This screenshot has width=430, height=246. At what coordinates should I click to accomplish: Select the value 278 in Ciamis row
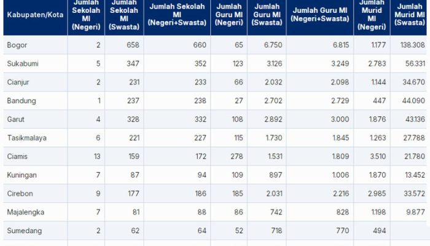pos(237,156)
